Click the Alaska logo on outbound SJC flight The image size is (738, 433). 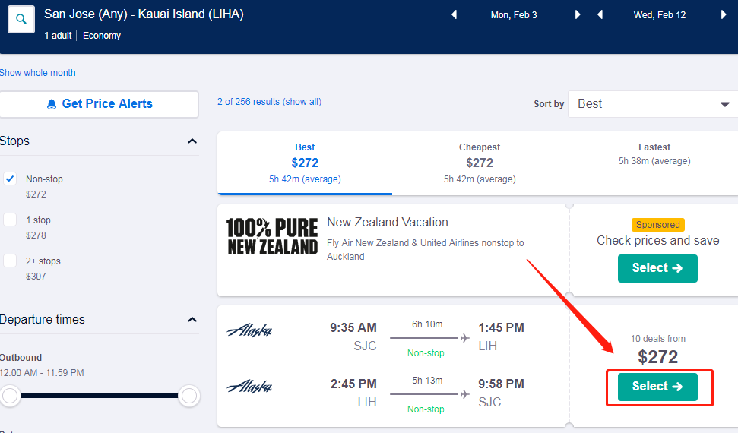[249, 331]
